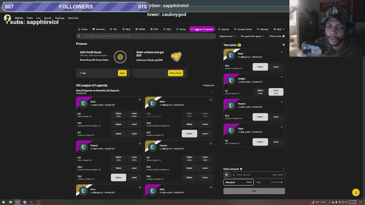
Task: Open the Esports tab
Action: click(x=224, y=29)
